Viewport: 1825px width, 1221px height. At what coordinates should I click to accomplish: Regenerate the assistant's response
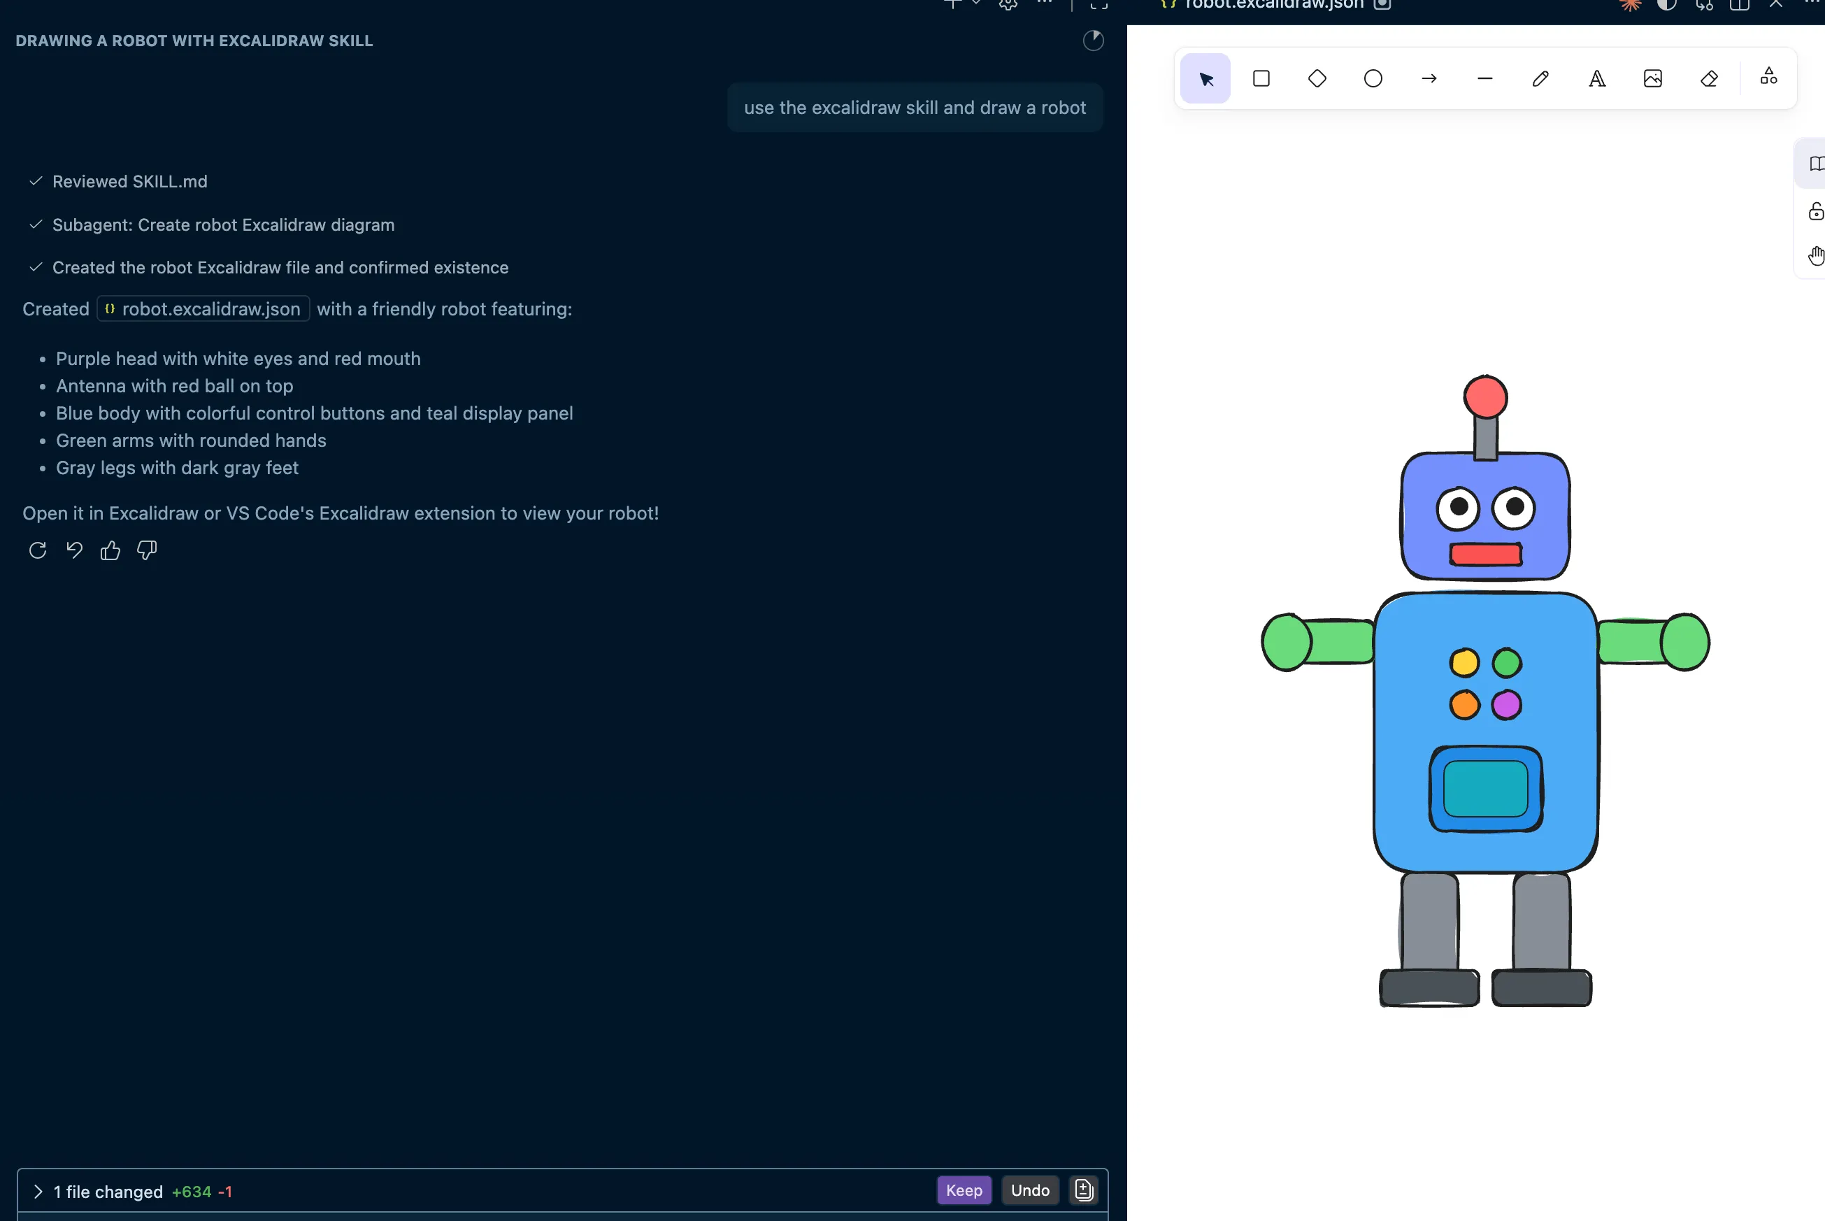[x=37, y=550]
